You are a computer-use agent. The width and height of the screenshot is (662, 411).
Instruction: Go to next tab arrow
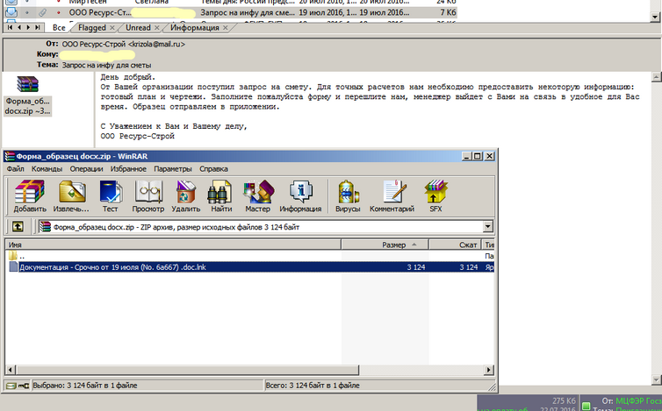pyautogui.click(x=28, y=27)
